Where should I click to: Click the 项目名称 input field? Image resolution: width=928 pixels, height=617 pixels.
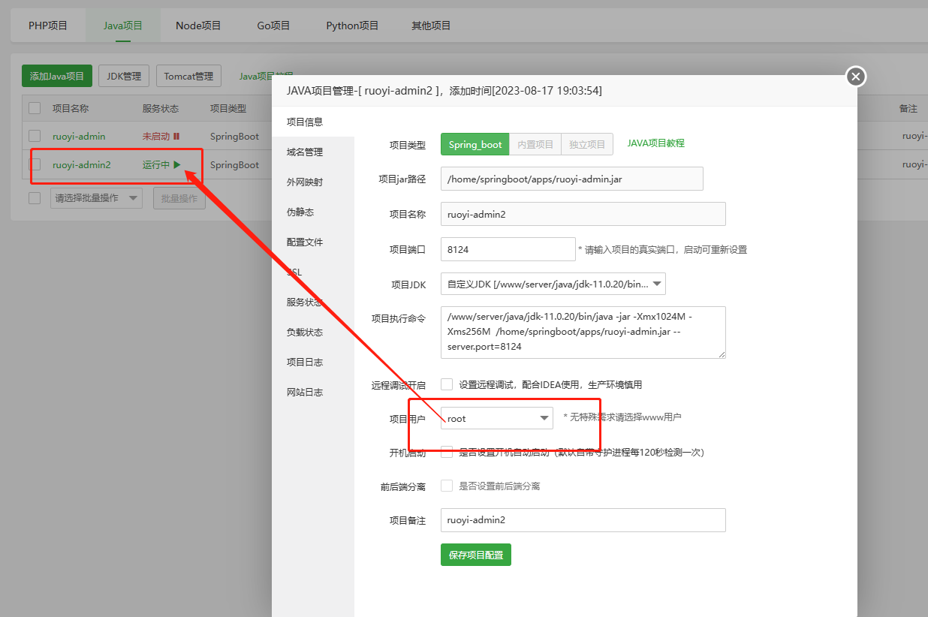click(583, 214)
